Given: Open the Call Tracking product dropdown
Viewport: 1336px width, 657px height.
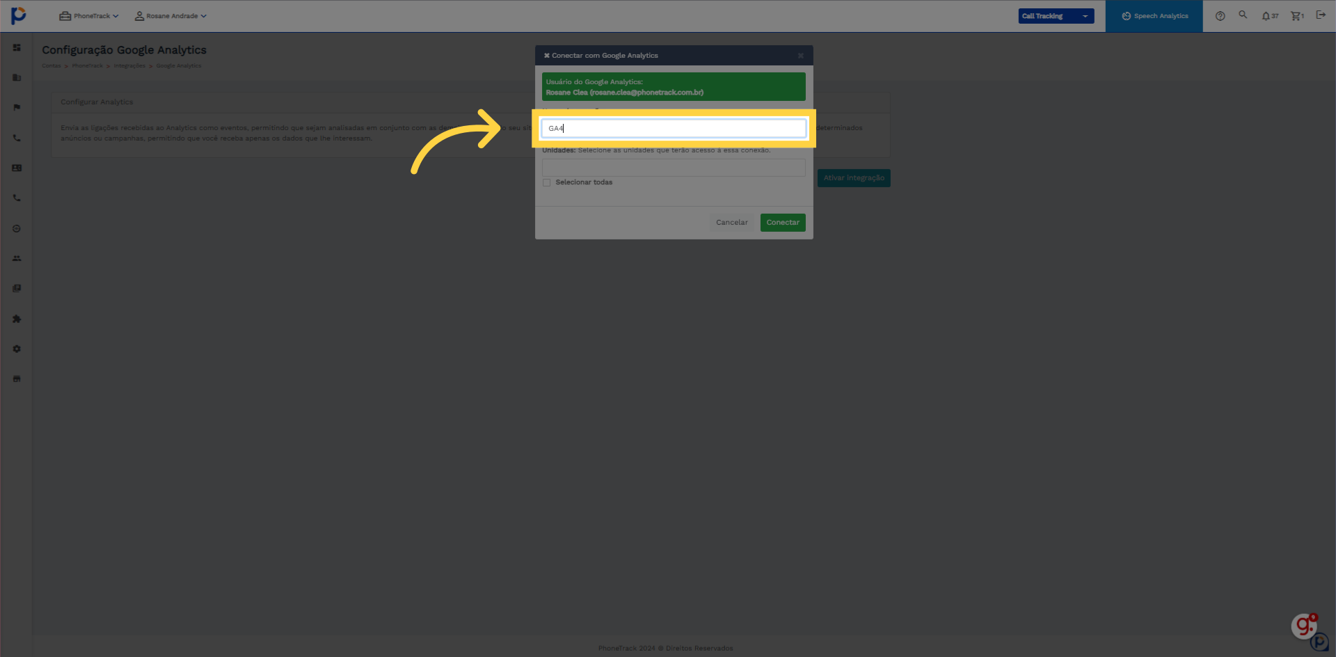Looking at the screenshot, I should tap(1056, 16).
